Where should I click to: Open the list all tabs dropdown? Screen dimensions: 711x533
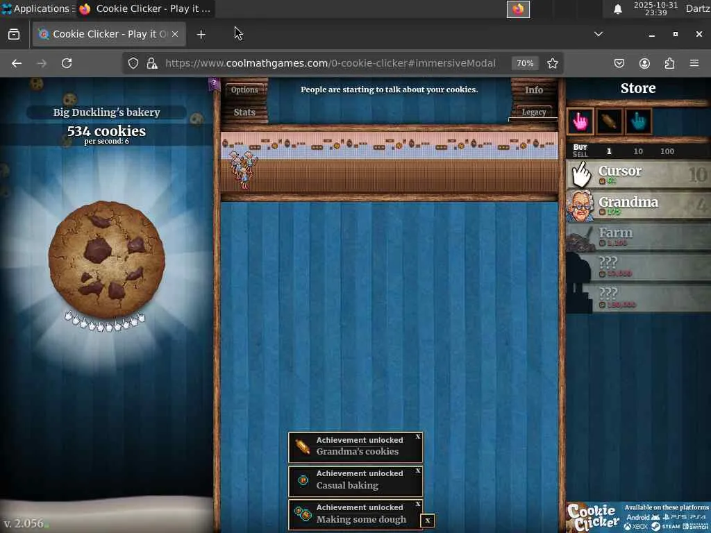pos(599,34)
